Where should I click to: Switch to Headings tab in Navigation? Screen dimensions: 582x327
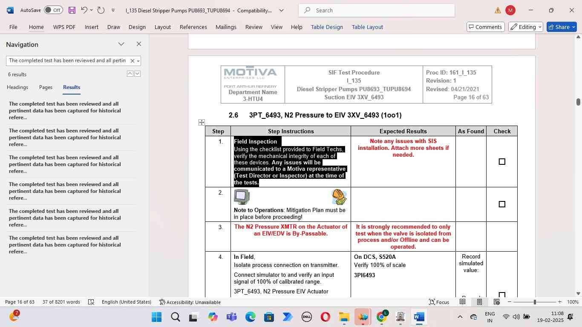17,87
